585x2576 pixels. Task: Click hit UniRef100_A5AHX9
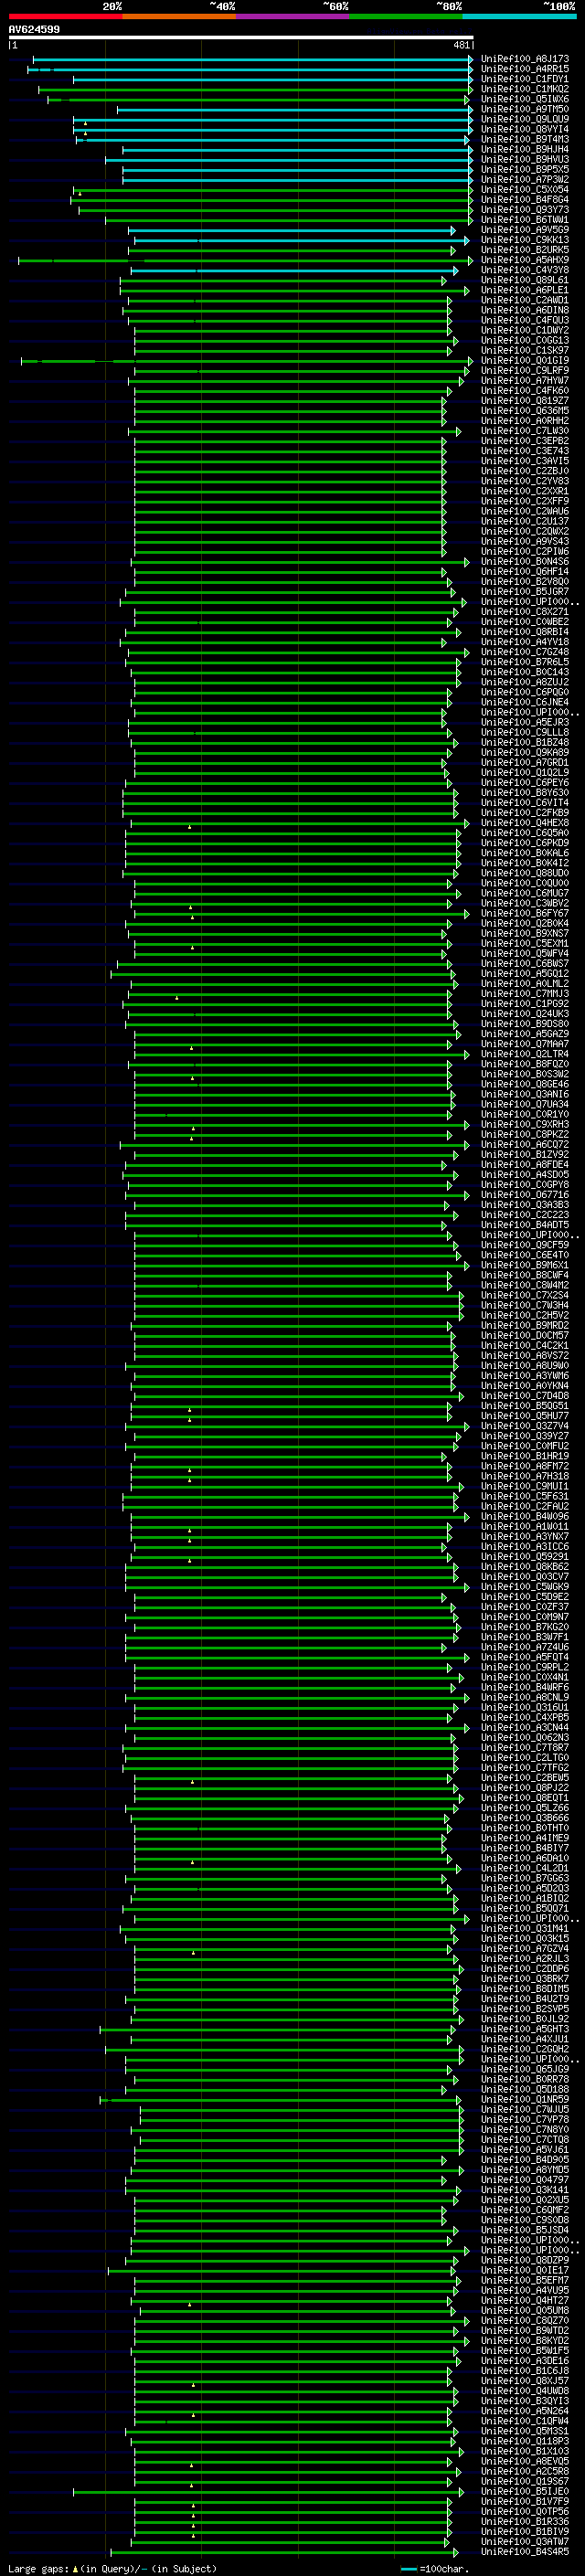(x=525, y=260)
